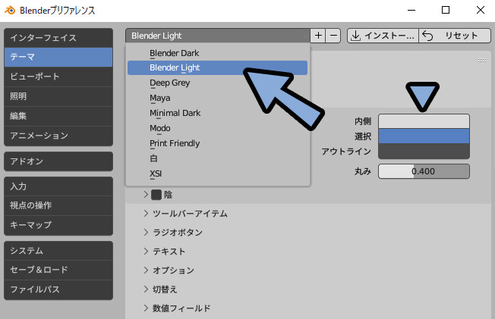
Task: Switch to 編集 preferences tab
Action: pyautogui.click(x=58, y=116)
